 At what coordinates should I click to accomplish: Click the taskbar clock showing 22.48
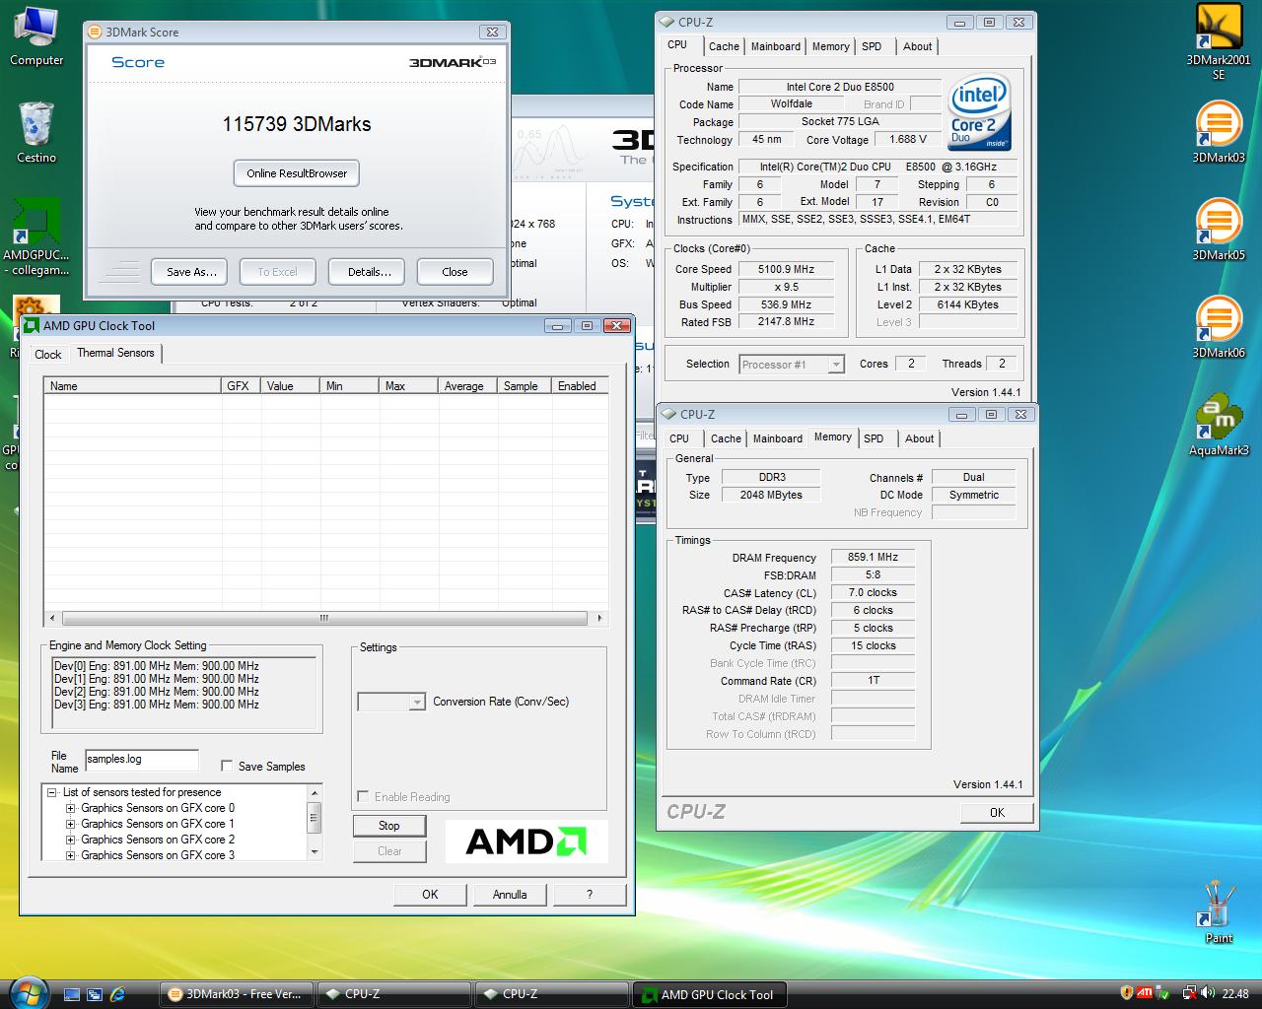click(1234, 994)
